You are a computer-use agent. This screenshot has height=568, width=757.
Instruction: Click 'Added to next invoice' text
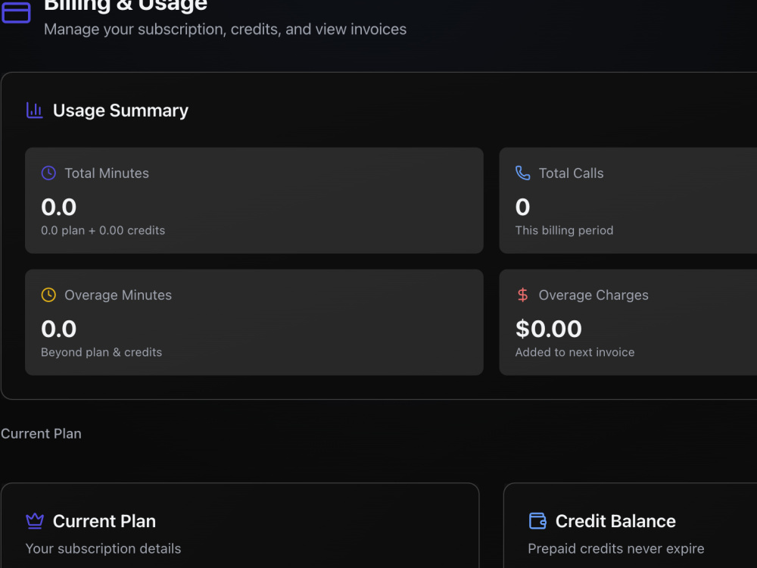coord(575,352)
